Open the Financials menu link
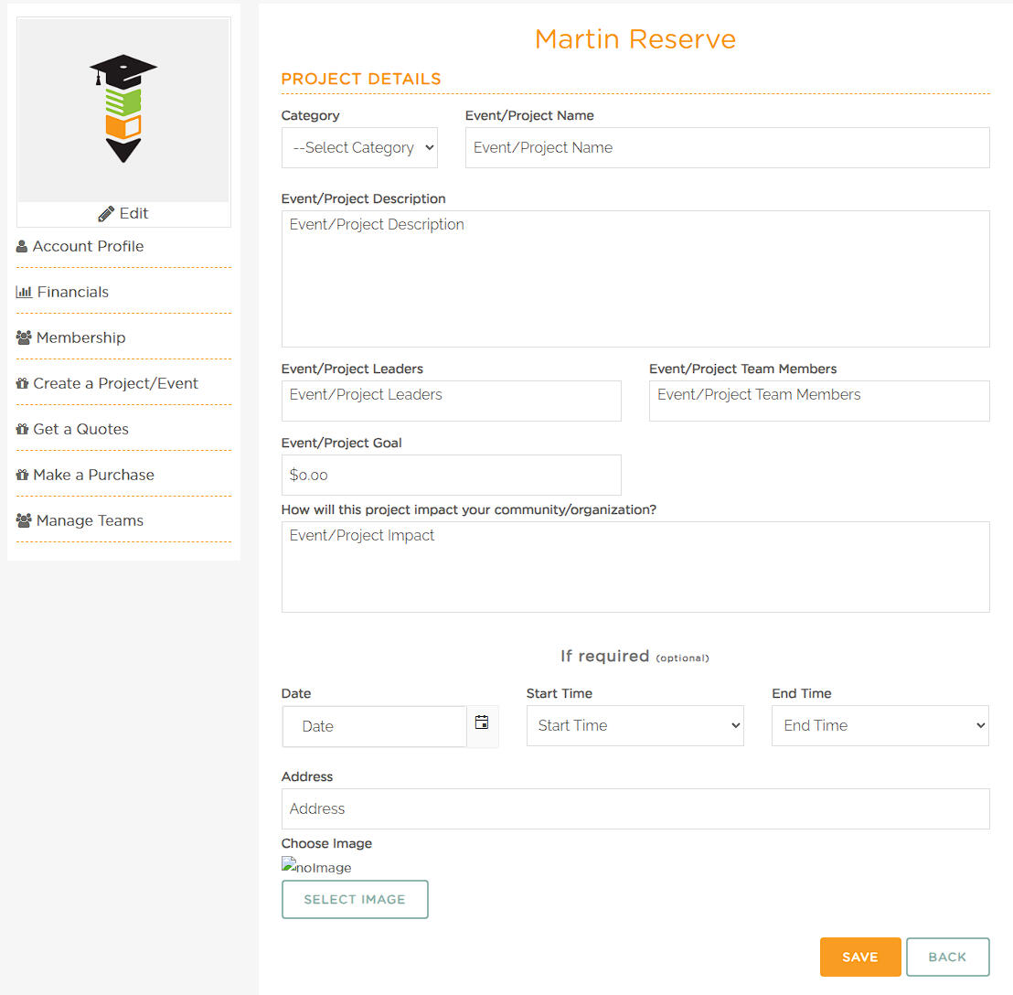 (x=72, y=292)
